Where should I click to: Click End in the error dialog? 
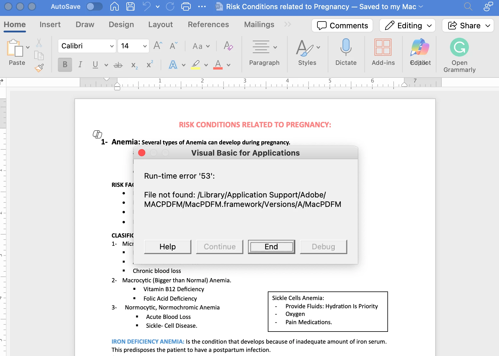click(271, 247)
